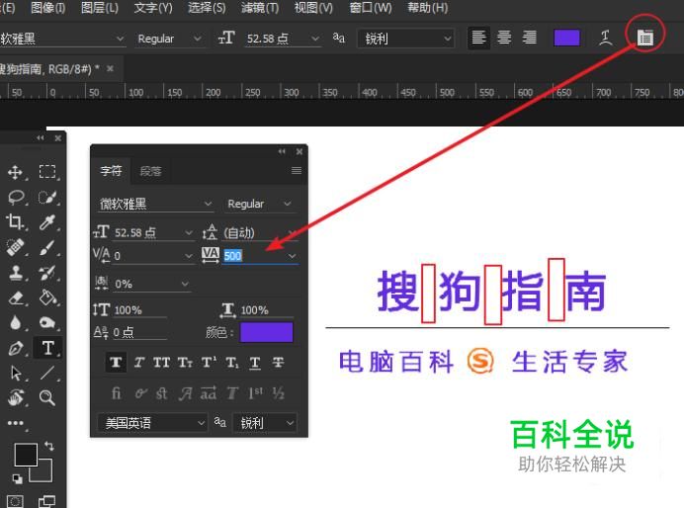Toggle All Caps in Character panel
684x508 pixels.
tap(161, 362)
